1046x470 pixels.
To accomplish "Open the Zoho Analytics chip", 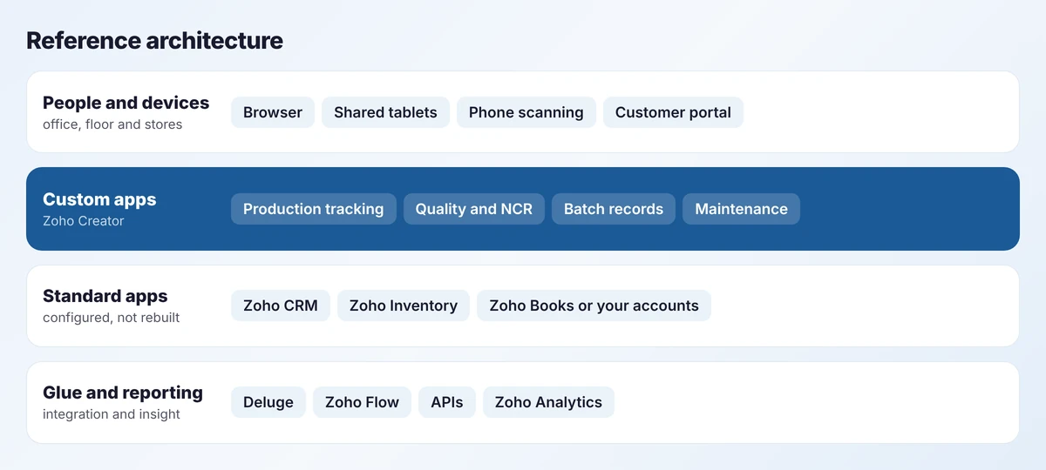I will [x=548, y=402].
